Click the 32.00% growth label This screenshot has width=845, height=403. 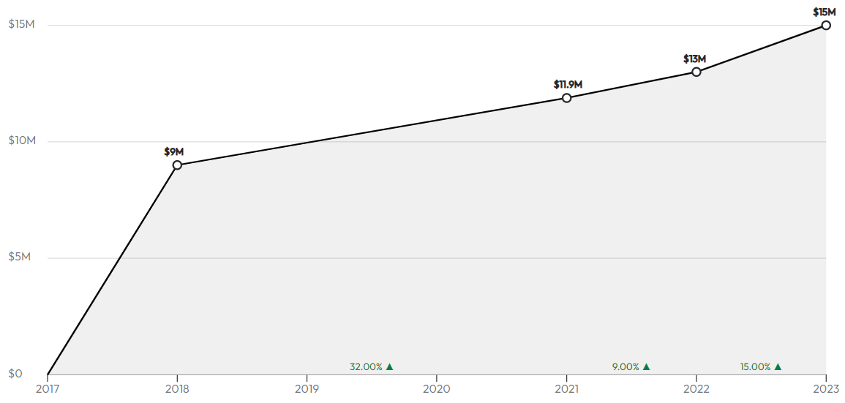[x=366, y=367]
